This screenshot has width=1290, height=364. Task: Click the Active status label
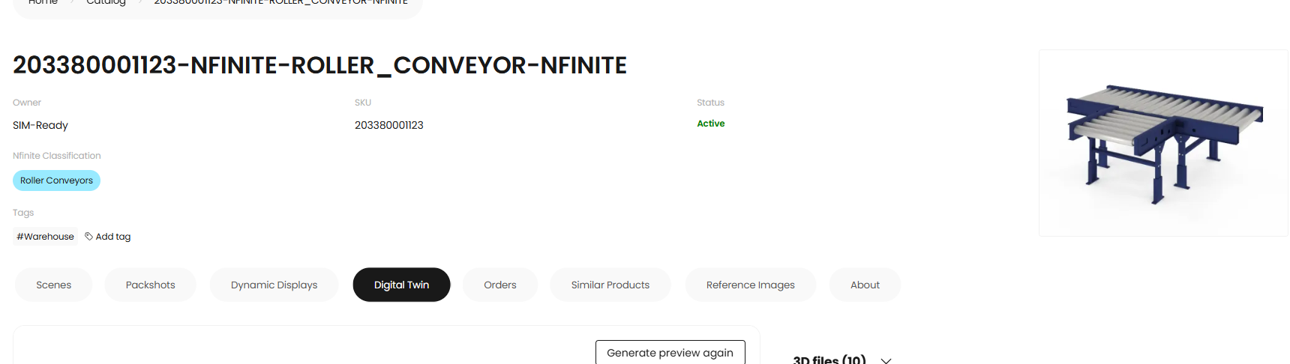coord(711,124)
